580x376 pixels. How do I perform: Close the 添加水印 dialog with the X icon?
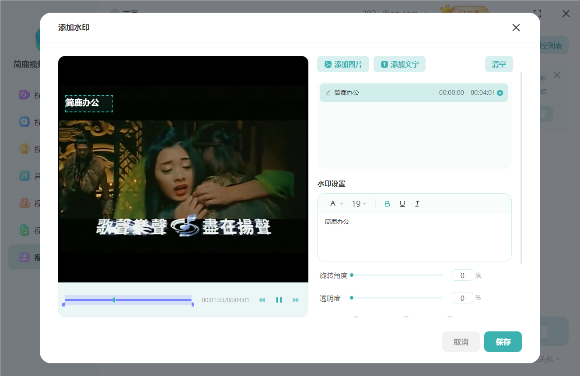click(516, 28)
